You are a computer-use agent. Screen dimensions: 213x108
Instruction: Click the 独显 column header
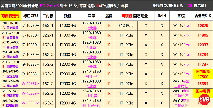(68, 16)
